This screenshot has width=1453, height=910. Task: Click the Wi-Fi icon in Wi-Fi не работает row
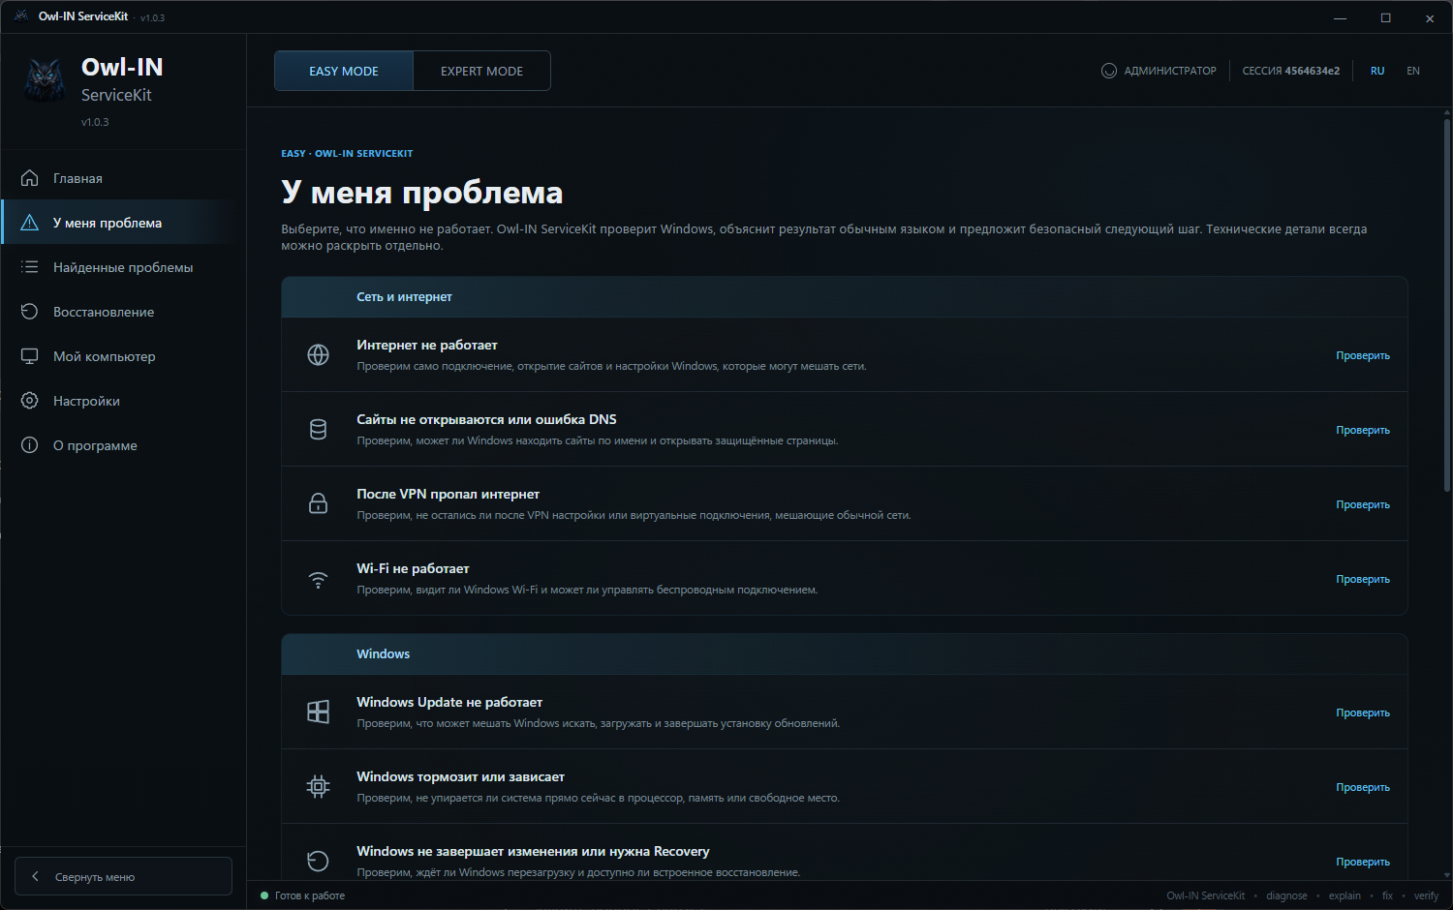click(x=318, y=579)
